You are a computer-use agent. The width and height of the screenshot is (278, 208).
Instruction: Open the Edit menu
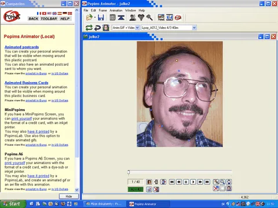coord(94,10)
